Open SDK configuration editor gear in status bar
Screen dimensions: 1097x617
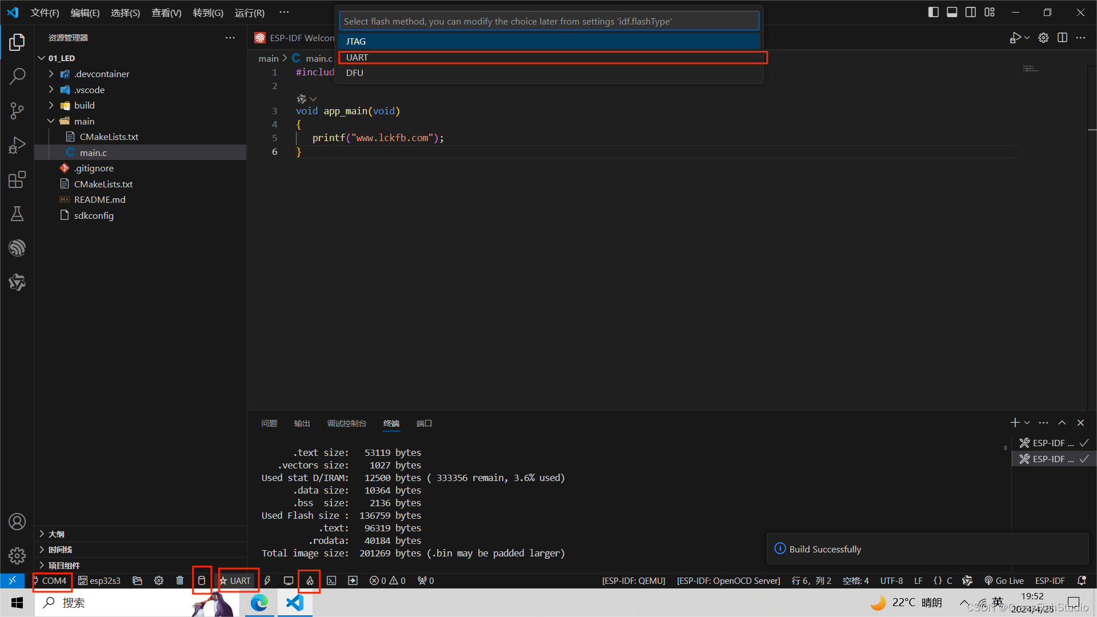(159, 580)
